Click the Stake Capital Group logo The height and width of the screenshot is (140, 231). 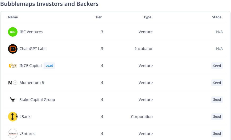tap(13, 100)
